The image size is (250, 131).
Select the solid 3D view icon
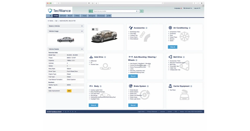93,29
